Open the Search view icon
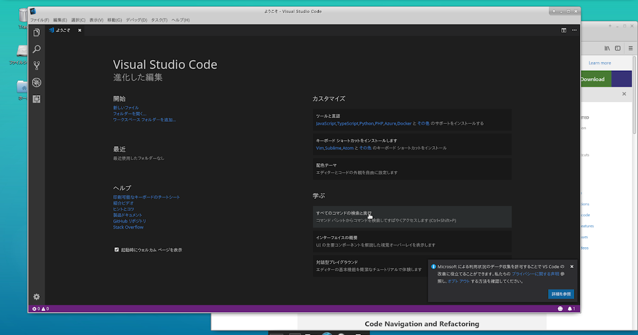This screenshot has height=335, width=638. point(36,49)
